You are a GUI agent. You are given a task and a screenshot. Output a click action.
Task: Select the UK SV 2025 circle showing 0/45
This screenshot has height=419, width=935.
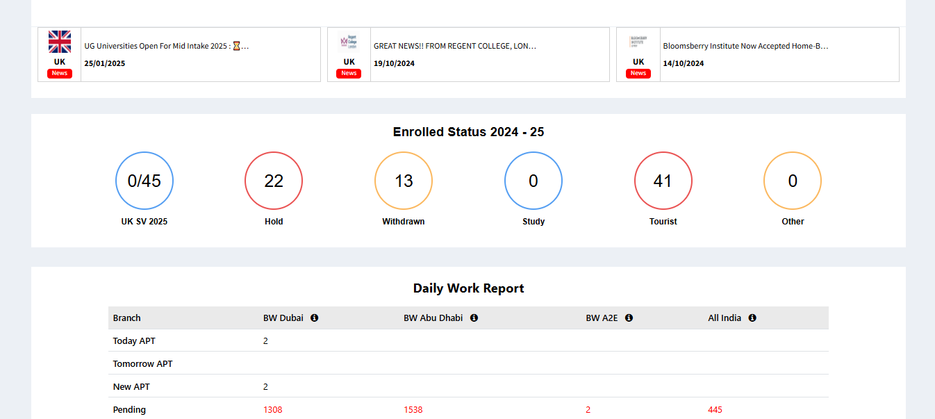(144, 181)
